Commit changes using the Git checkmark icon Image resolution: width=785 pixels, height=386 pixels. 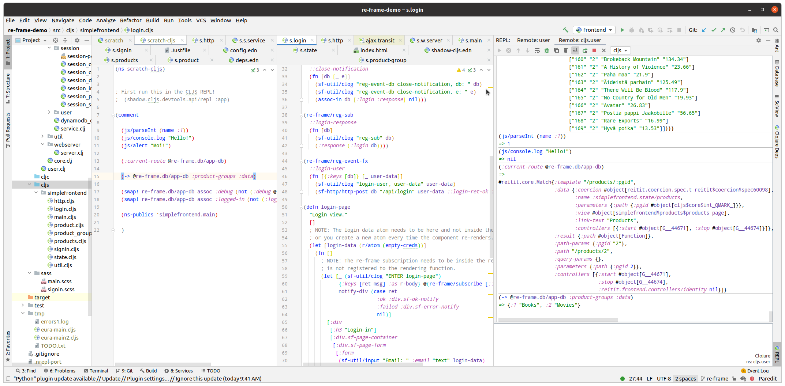[714, 30]
